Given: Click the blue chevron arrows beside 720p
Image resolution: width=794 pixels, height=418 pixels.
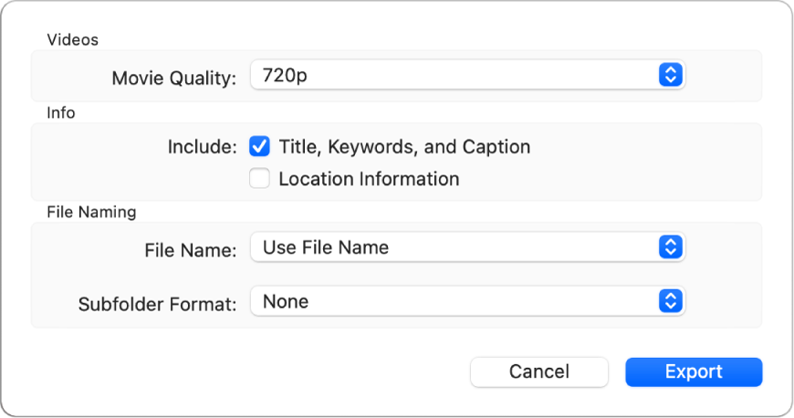Looking at the screenshot, I should click(x=671, y=76).
